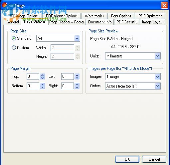The image size is (170, 165).
Task: Decrease the Bottom margin with down arrow
Action: click(42, 88)
